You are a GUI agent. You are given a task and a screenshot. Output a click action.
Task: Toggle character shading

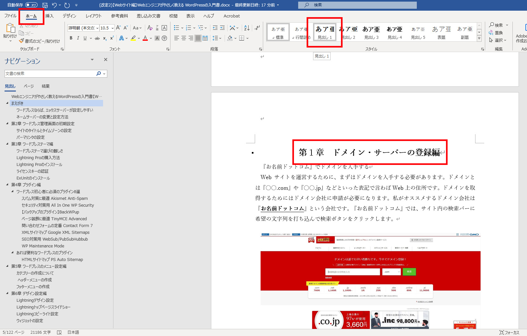(x=157, y=38)
